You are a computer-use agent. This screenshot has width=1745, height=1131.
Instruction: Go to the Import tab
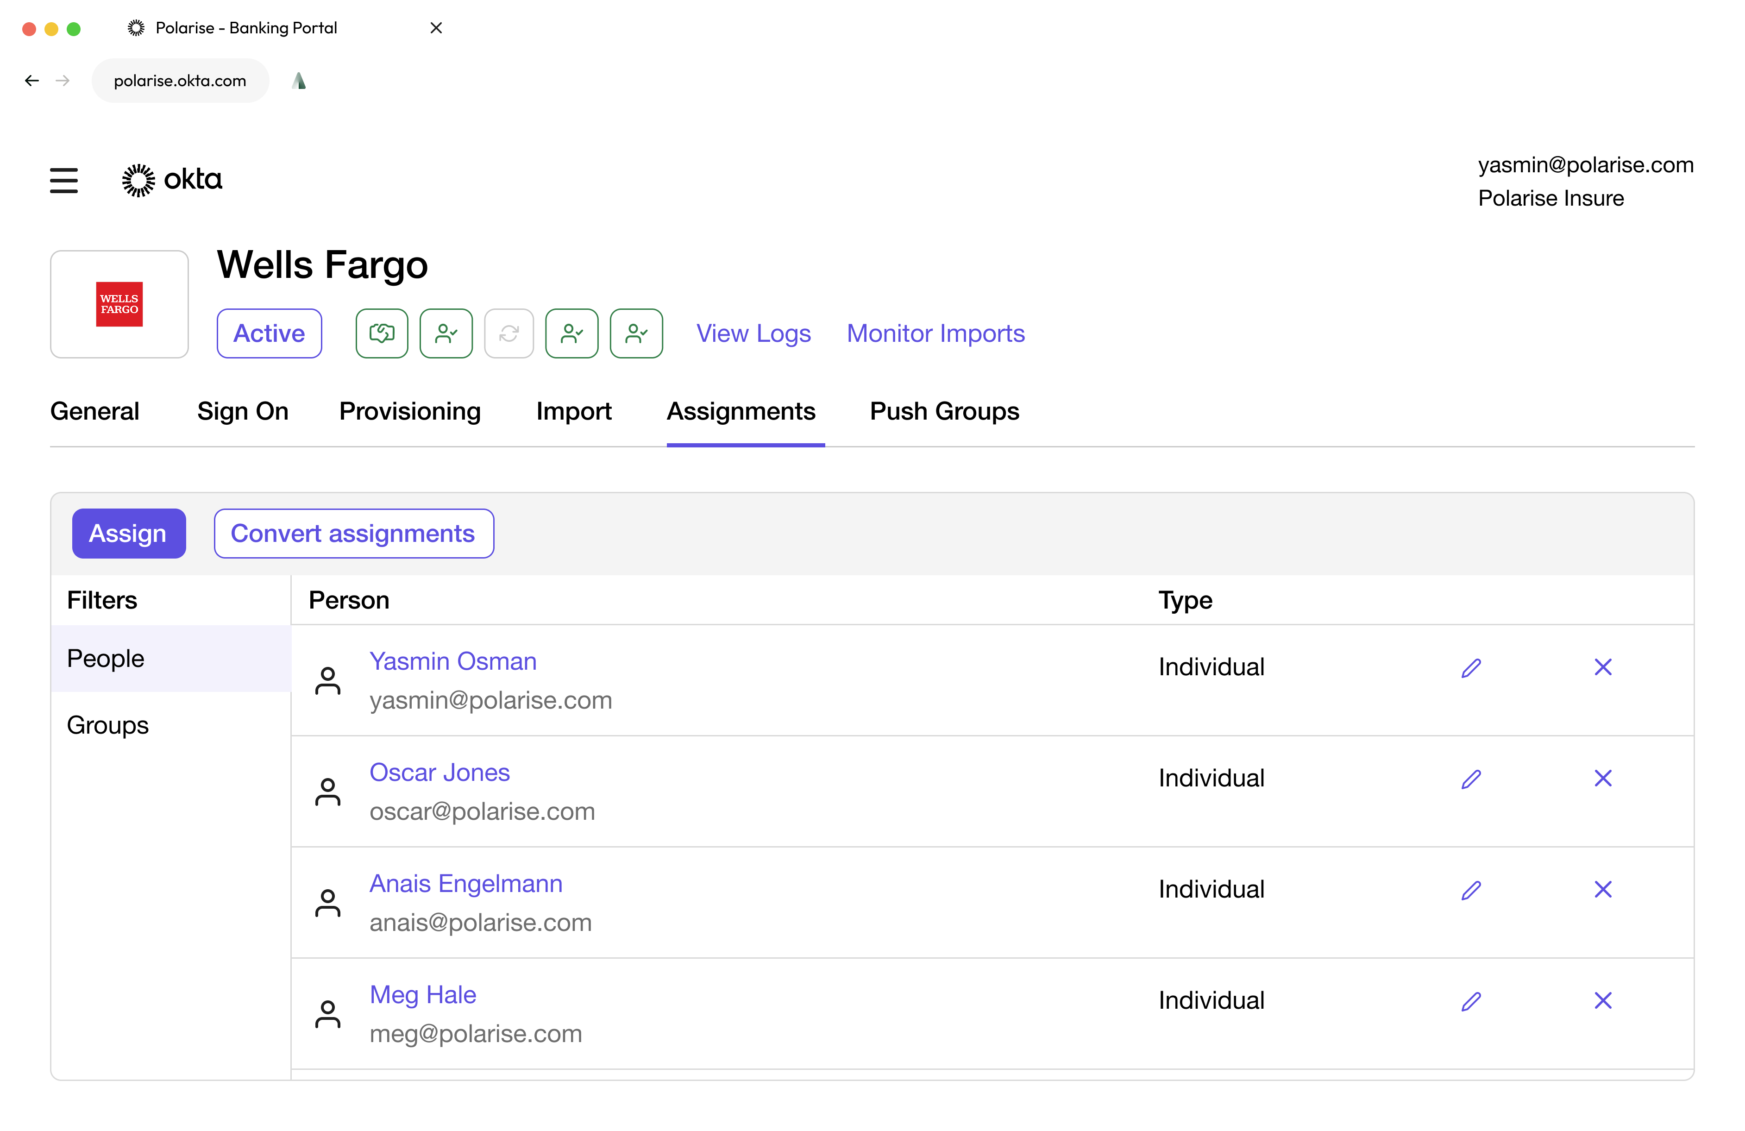tap(573, 411)
